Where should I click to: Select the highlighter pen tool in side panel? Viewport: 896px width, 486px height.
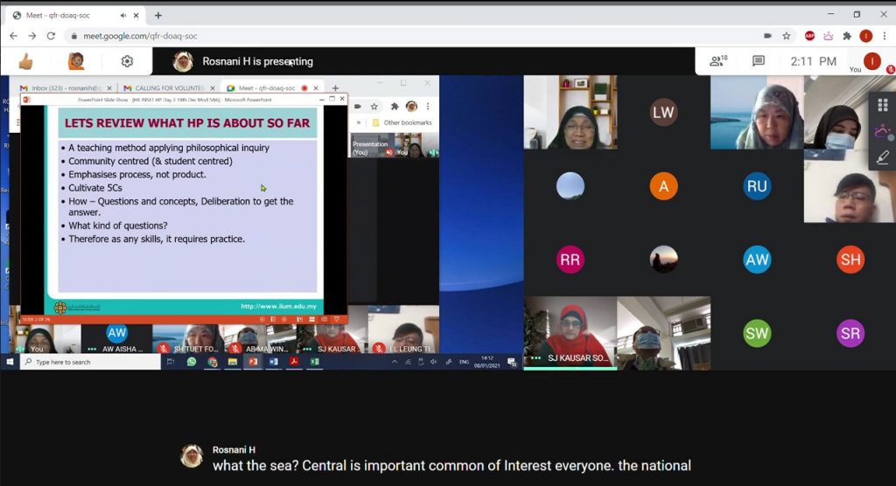coord(883,156)
